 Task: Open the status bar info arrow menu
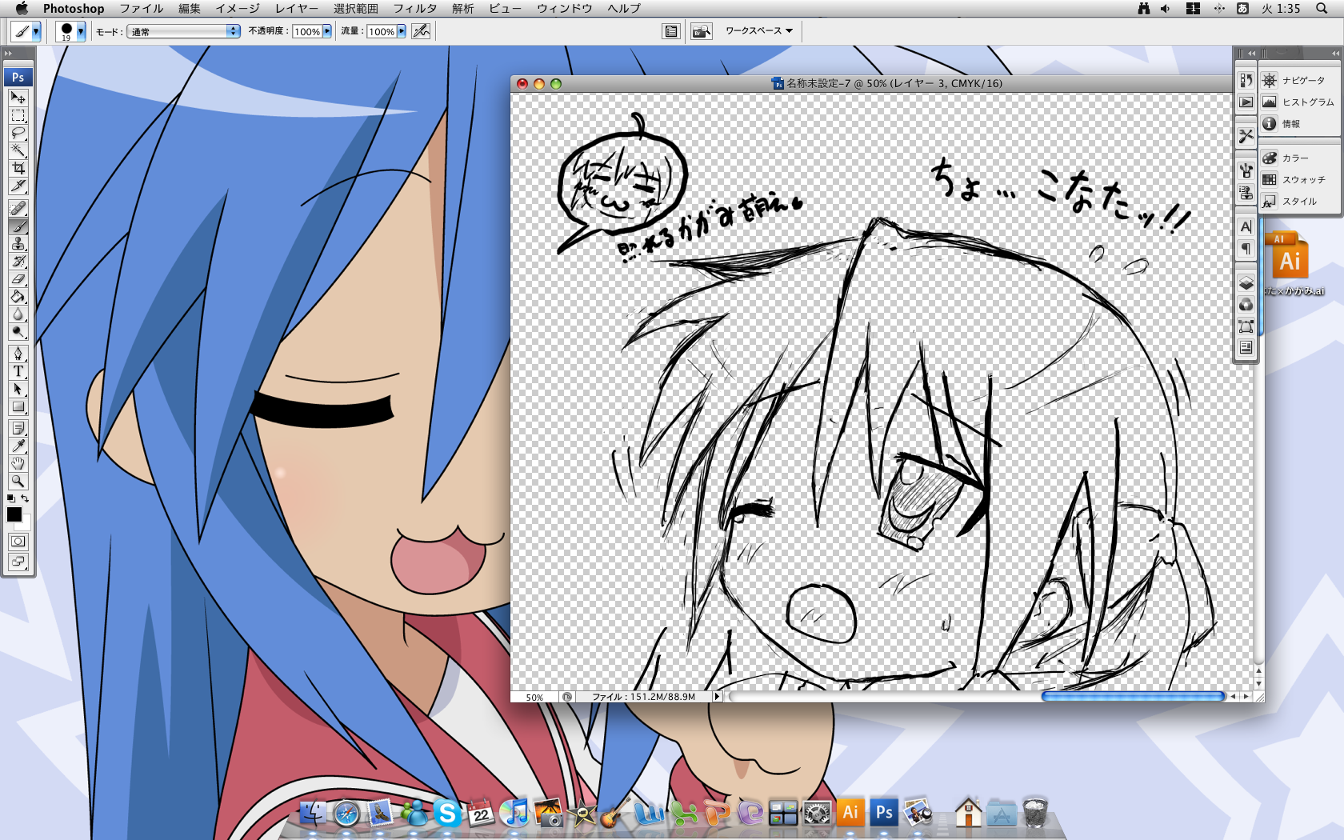pos(717,697)
